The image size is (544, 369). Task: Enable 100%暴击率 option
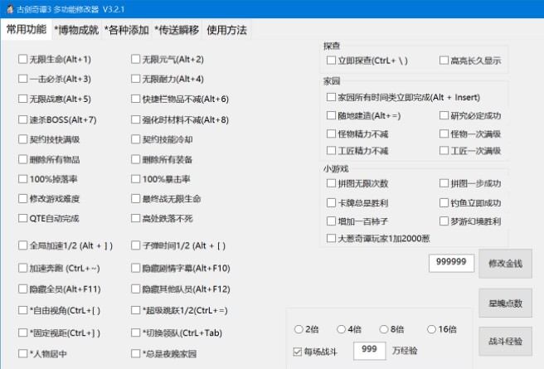pos(136,179)
